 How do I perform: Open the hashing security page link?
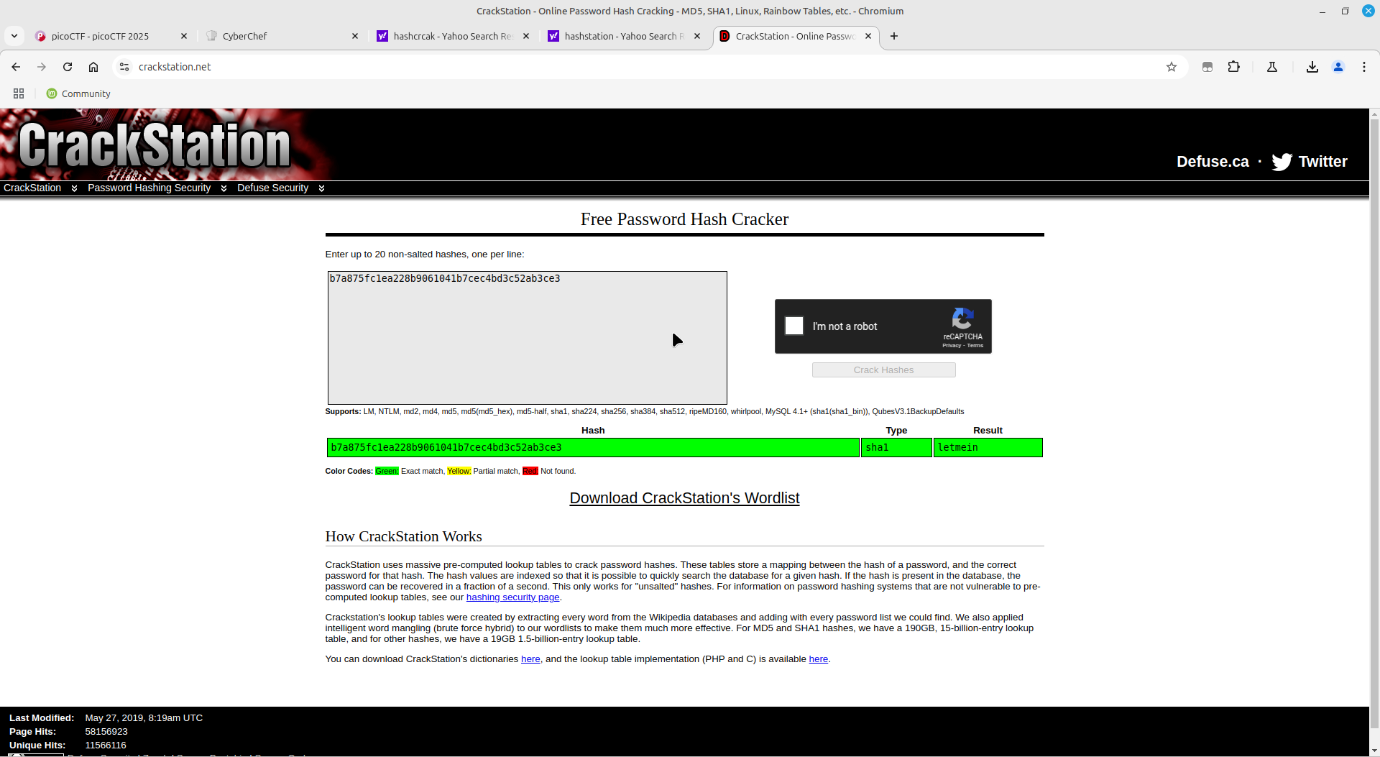pos(512,597)
